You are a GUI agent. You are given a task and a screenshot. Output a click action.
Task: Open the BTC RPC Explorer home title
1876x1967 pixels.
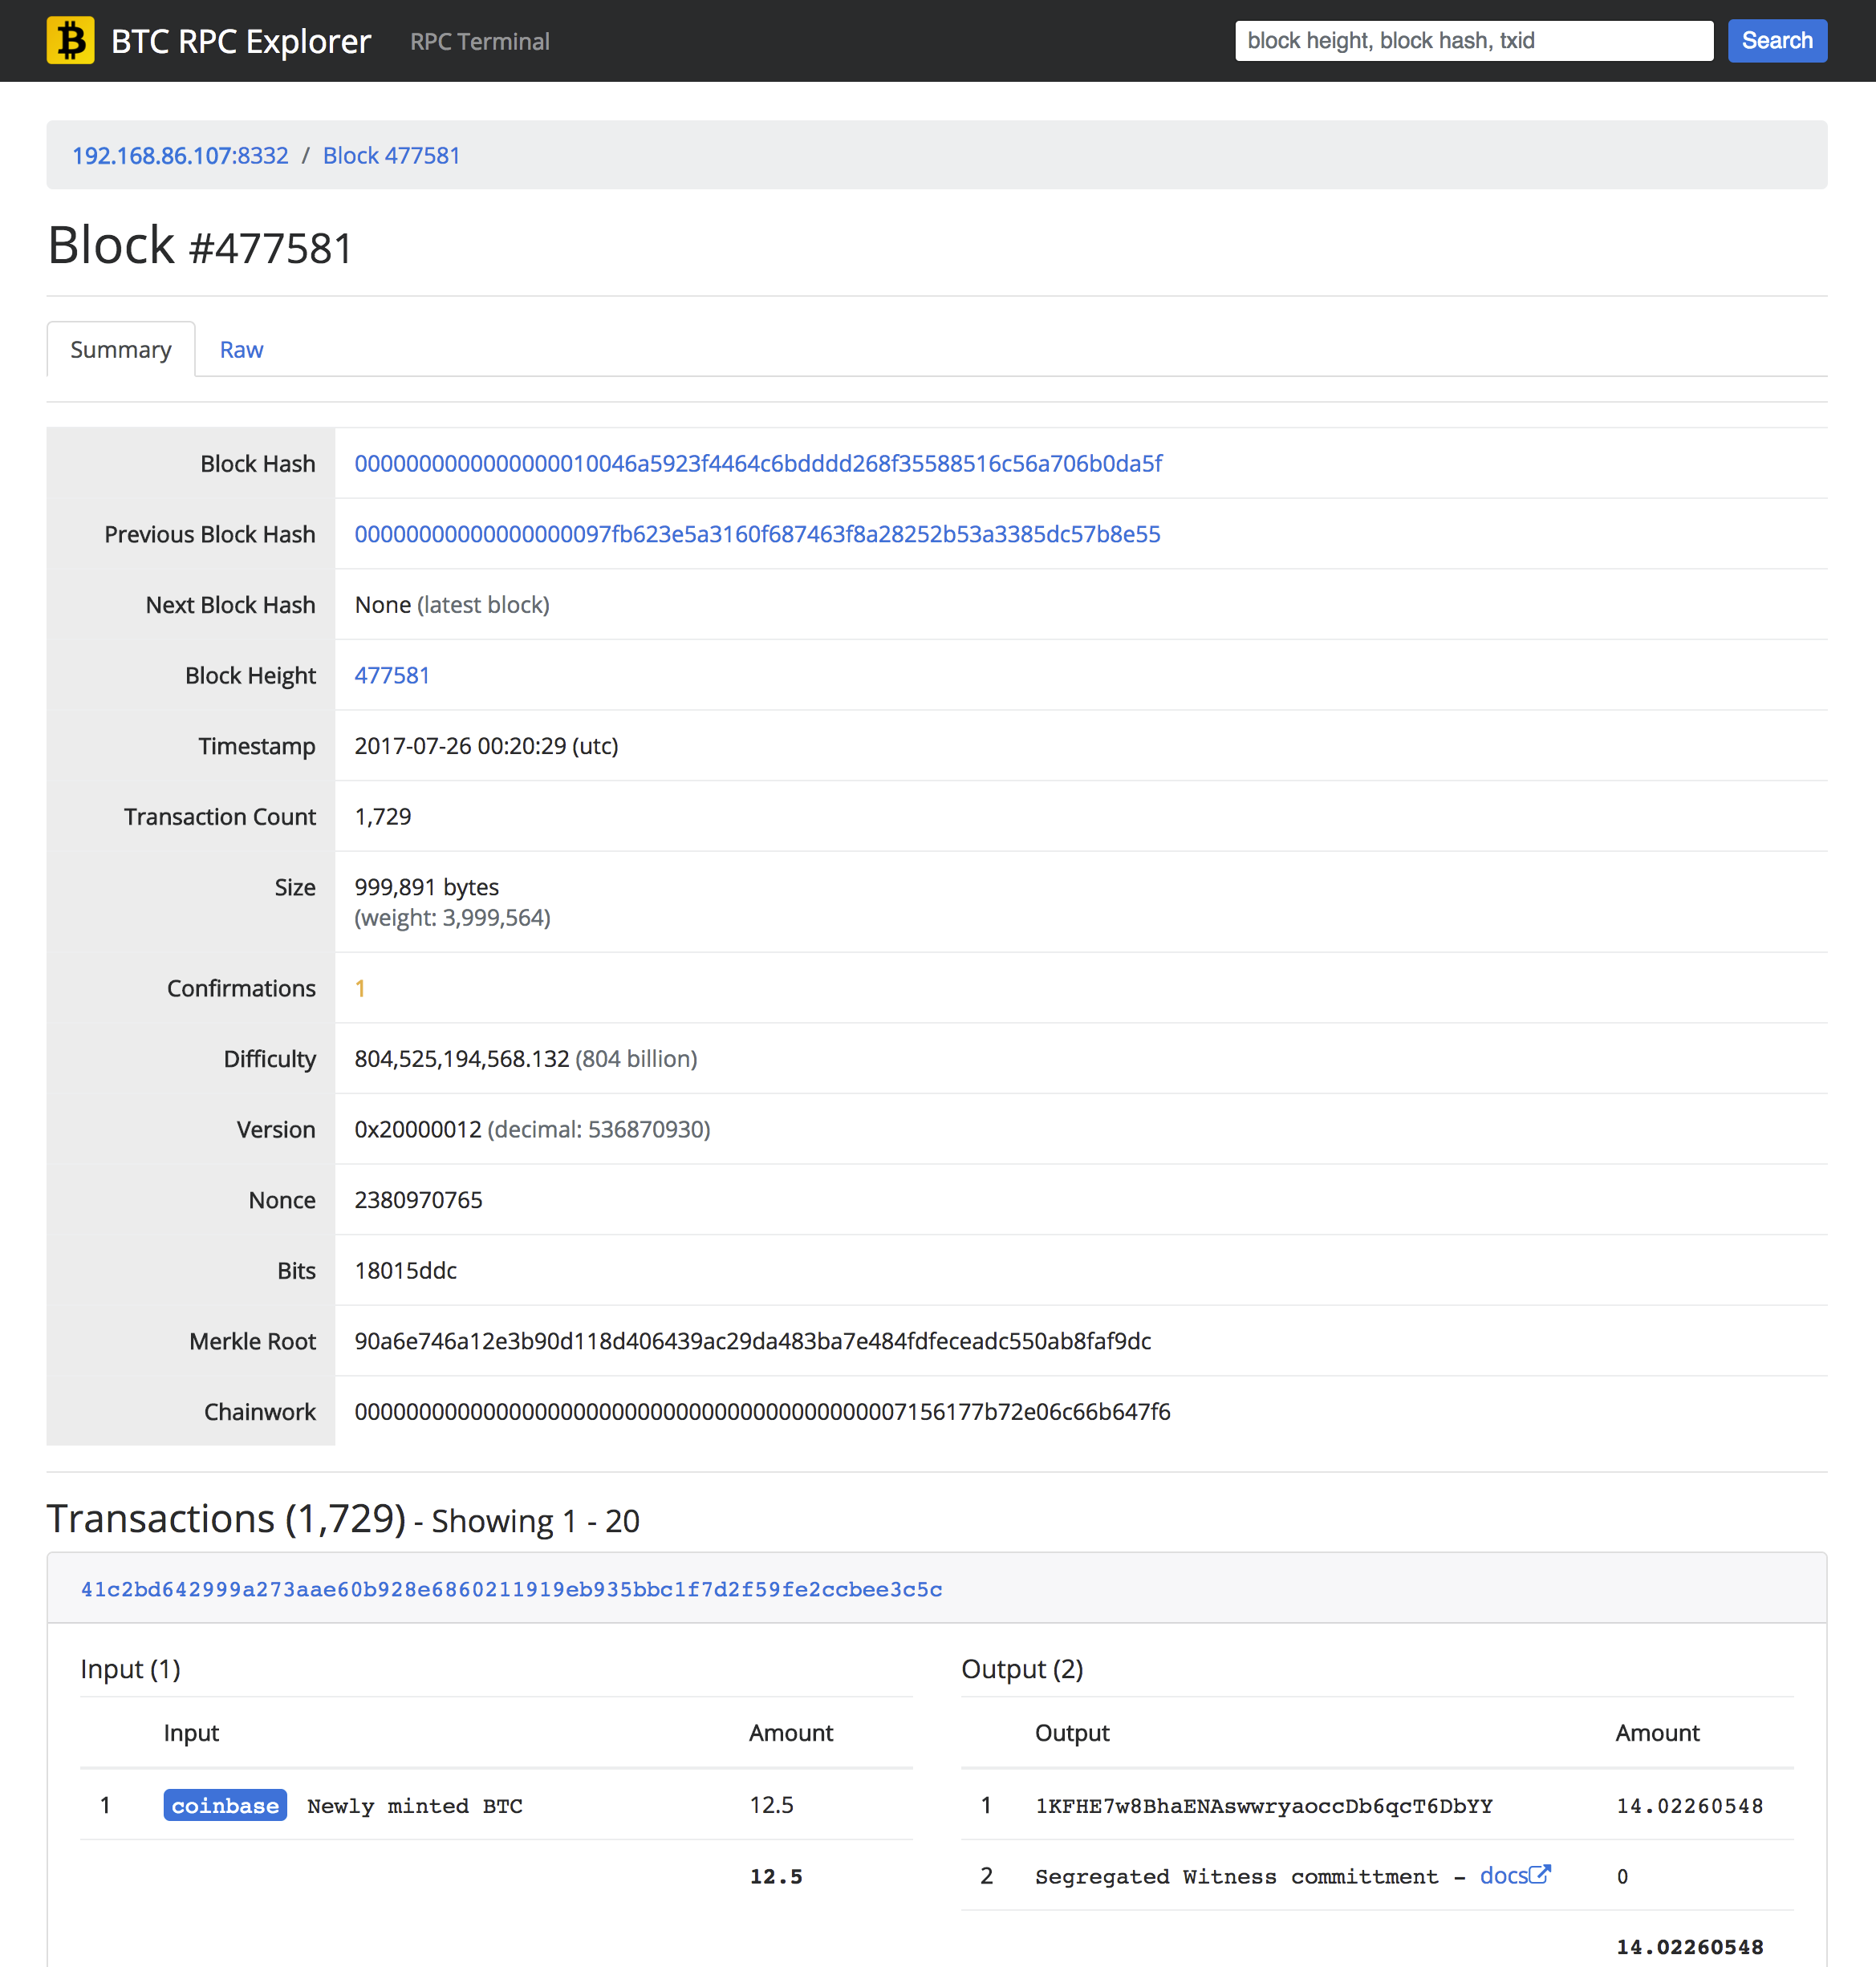click(x=240, y=41)
